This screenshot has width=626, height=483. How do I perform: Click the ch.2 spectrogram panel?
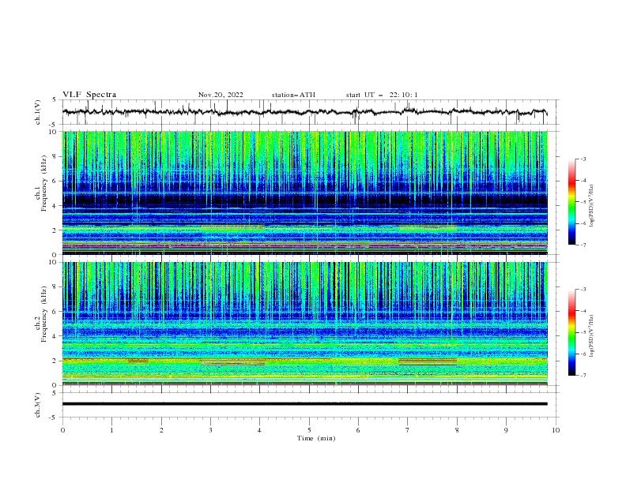(305, 324)
